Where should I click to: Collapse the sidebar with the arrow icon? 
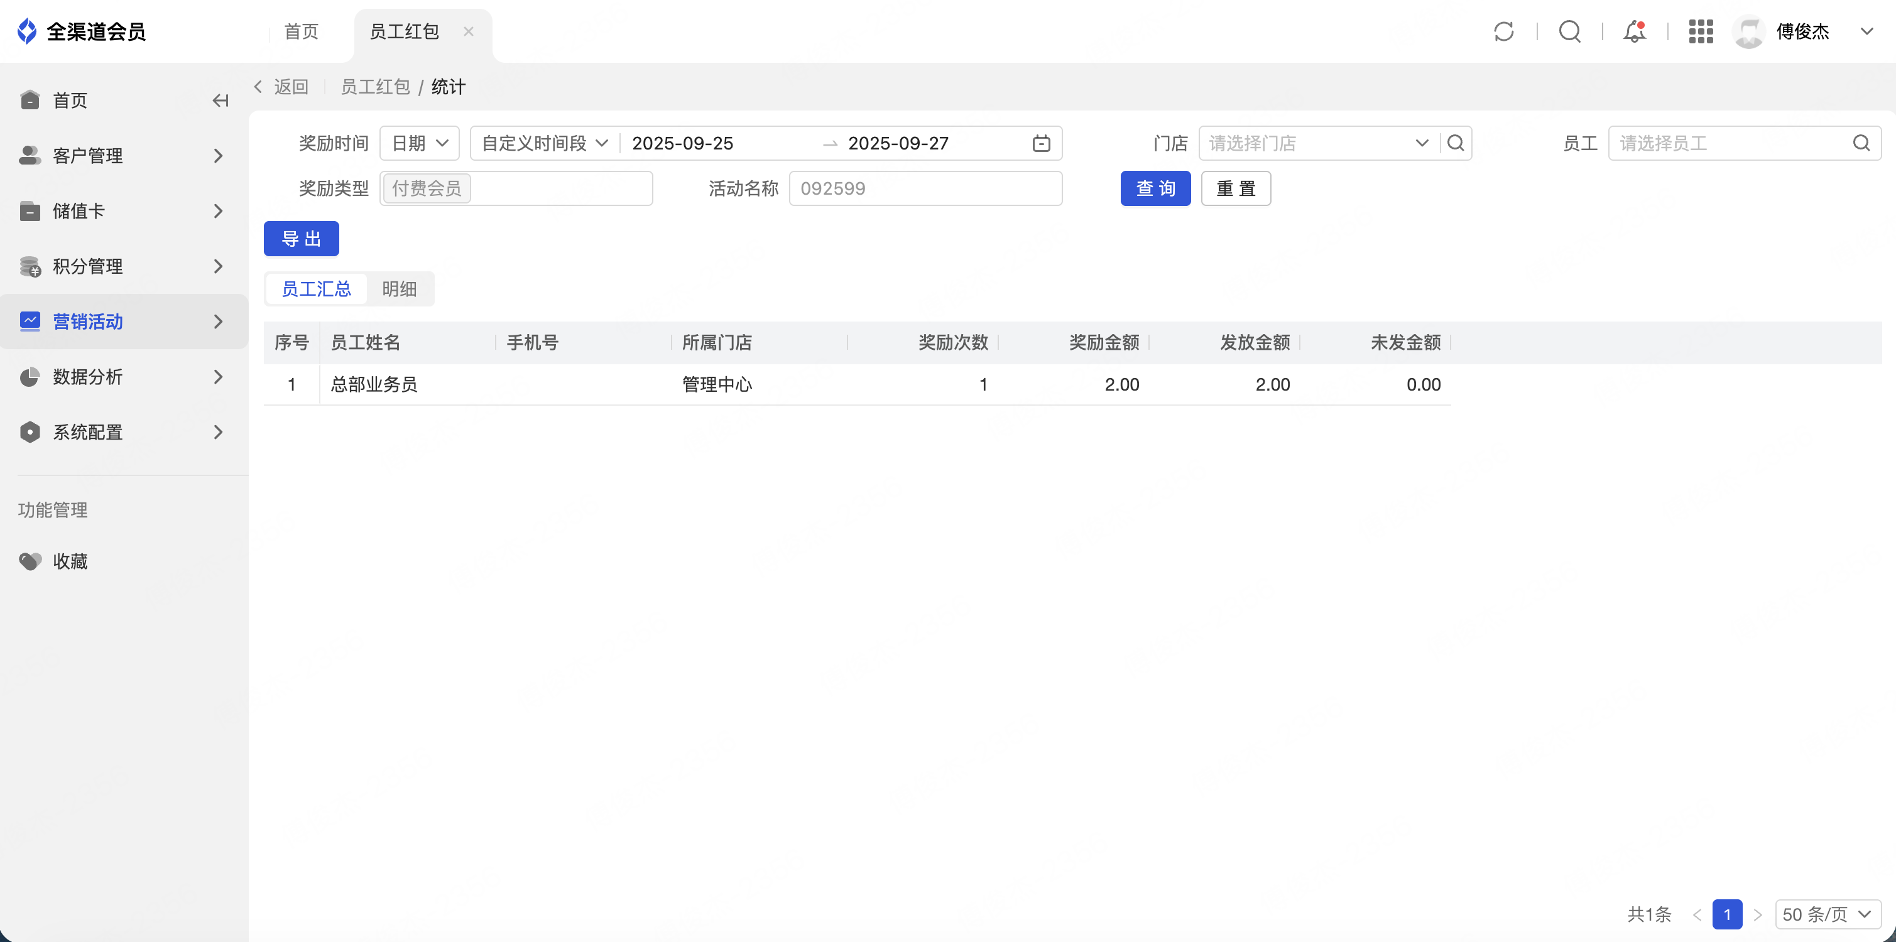pyautogui.click(x=220, y=101)
